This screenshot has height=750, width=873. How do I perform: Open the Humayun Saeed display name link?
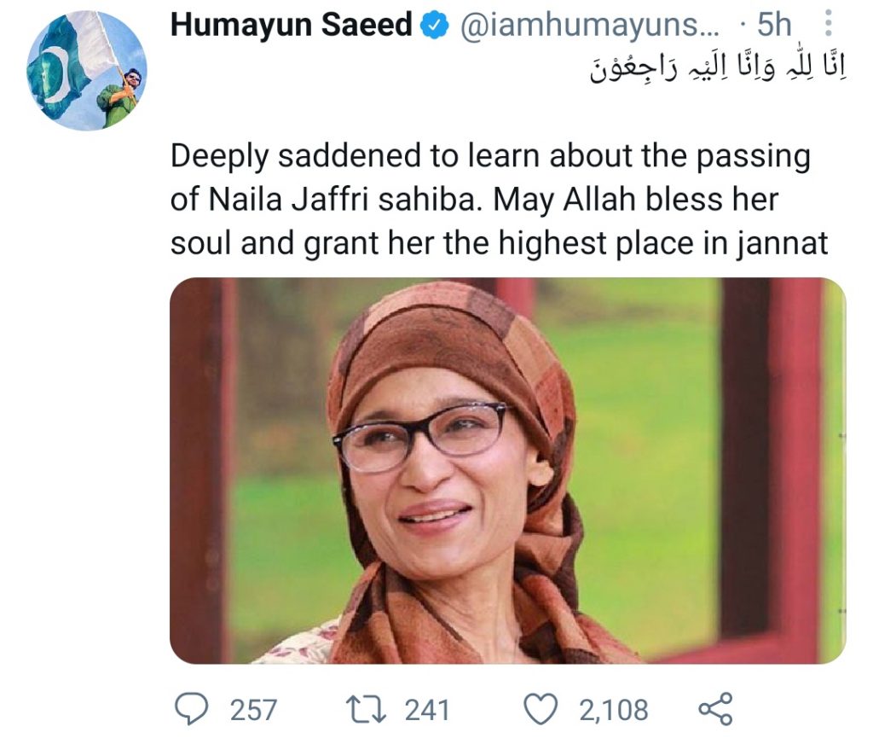tap(292, 25)
